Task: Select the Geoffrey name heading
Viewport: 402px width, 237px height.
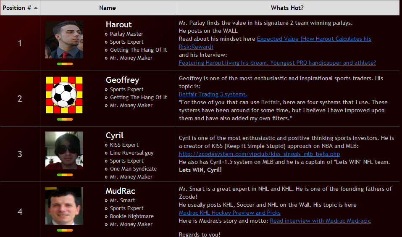Action: [x=122, y=80]
